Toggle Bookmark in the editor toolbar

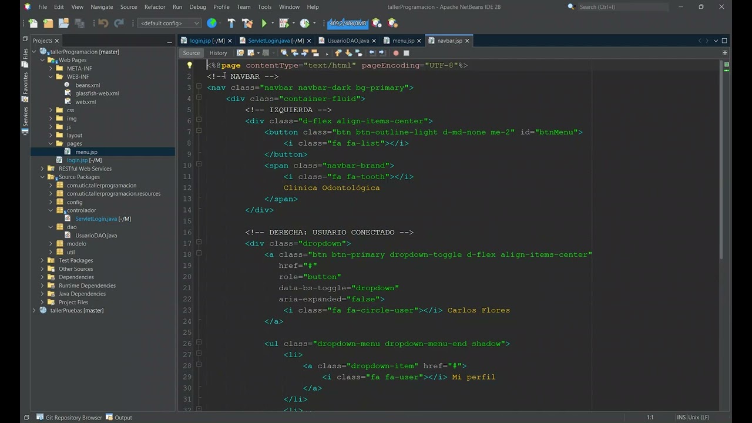(358, 53)
